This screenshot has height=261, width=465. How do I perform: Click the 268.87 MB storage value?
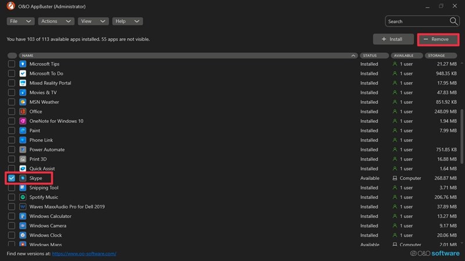pos(445,178)
